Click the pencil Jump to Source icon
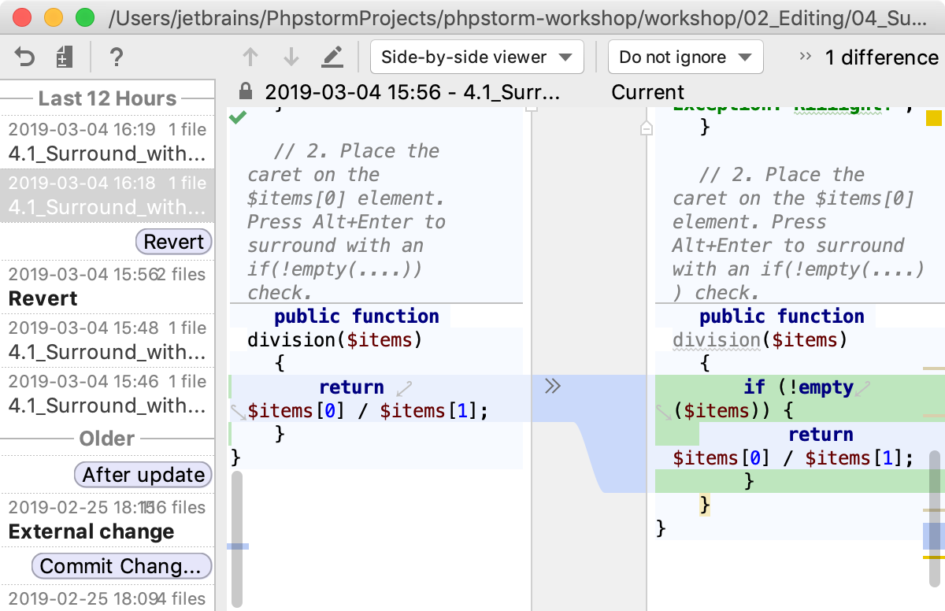The width and height of the screenshot is (945, 611). [x=332, y=57]
